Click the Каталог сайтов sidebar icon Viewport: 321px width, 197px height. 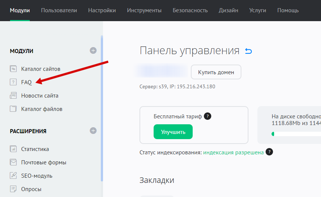coord(13,69)
